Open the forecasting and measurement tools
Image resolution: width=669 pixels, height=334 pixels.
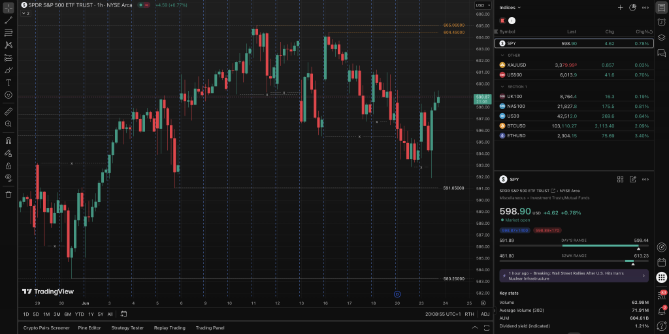(x=8, y=58)
